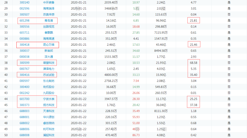Click stock code 603700
247x138 pixels.
point(24,99)
